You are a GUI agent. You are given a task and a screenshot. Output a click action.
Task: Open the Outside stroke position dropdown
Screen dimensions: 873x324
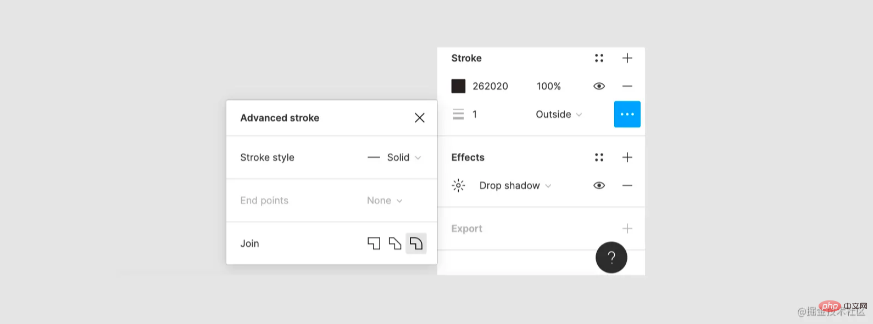coord(559,114)
